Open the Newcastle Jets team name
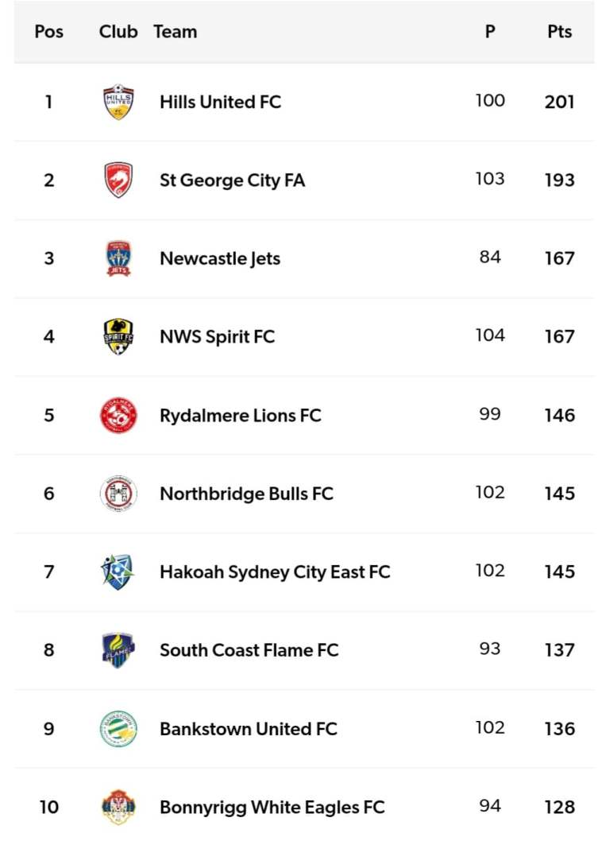 click(220, 258)
